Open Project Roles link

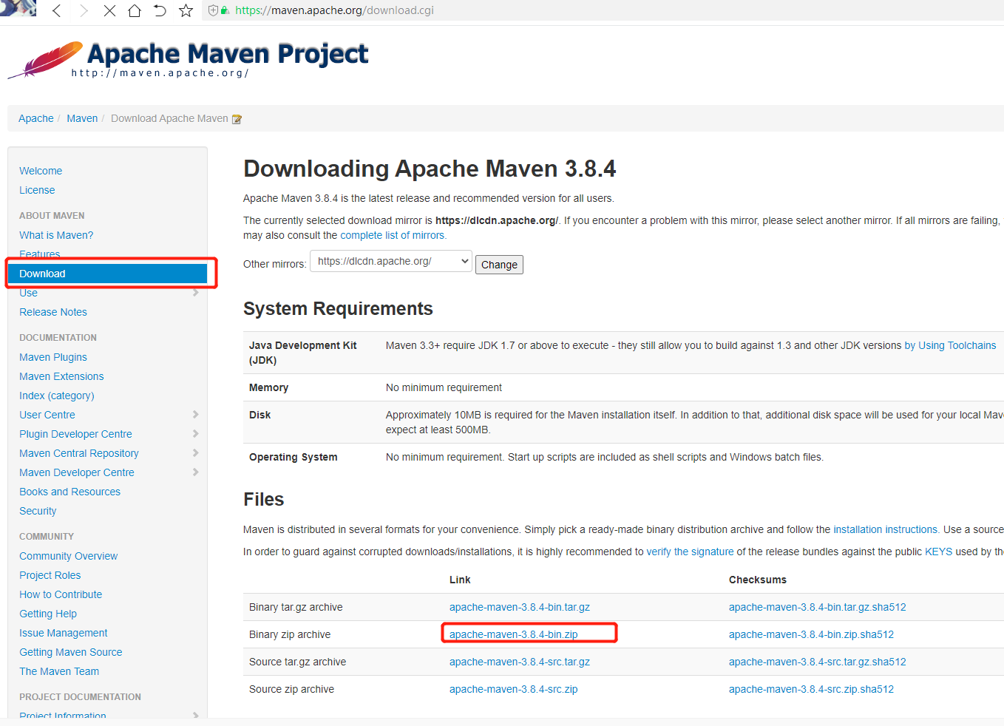pyautogui.click(x=50, y=575)
